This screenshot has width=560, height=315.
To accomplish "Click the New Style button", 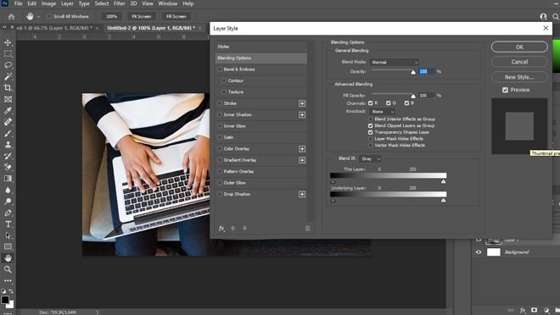I will click(x=519, y=77).
